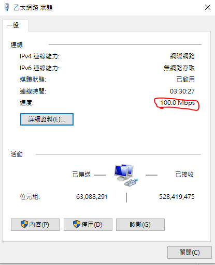
Task: Run diagnostics with 診斷(G) button
Action: coord(140,225)
